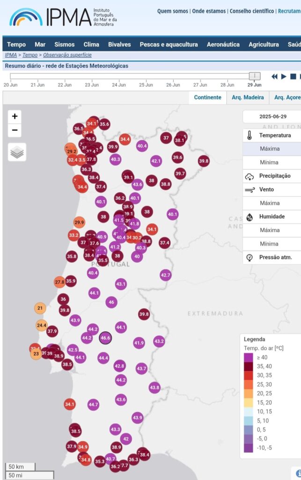Click the 2025-06-29 date field
Viewport: 301px width, 480px height.
point(272,116)
